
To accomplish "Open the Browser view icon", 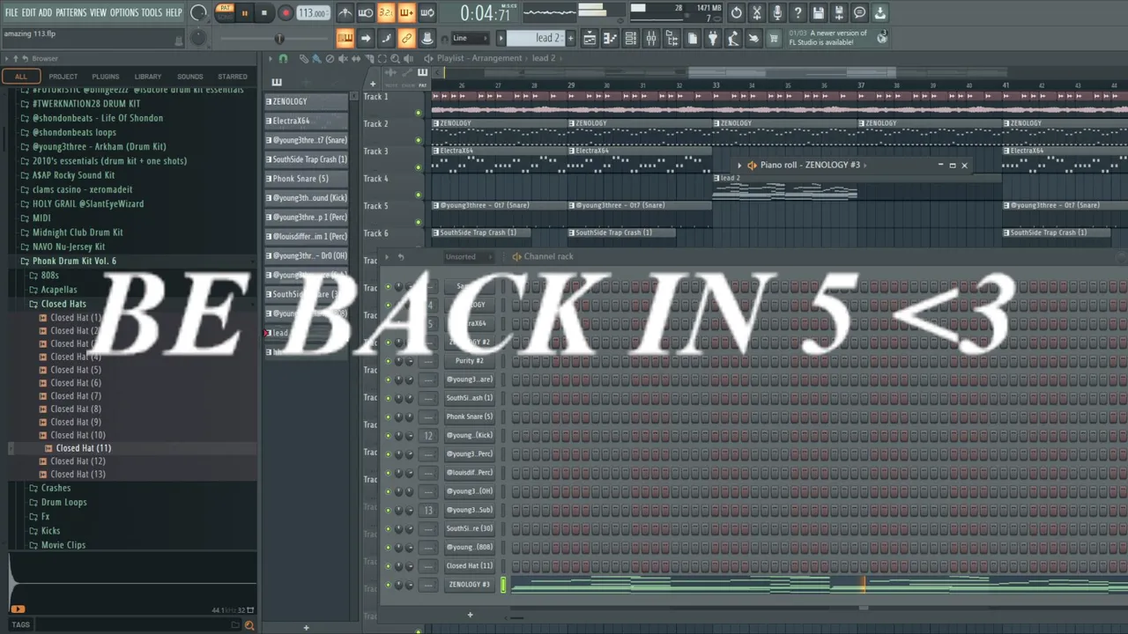I will coord(672,38).
